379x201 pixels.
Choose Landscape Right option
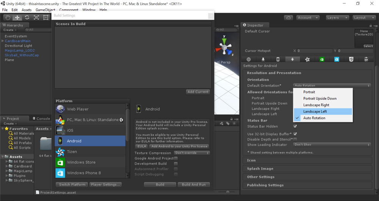click(x=323, y=105)
